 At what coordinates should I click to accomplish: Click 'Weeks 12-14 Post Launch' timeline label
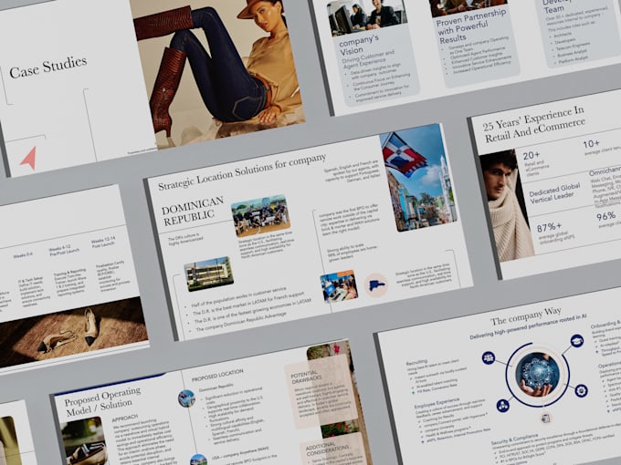[103, 243]
